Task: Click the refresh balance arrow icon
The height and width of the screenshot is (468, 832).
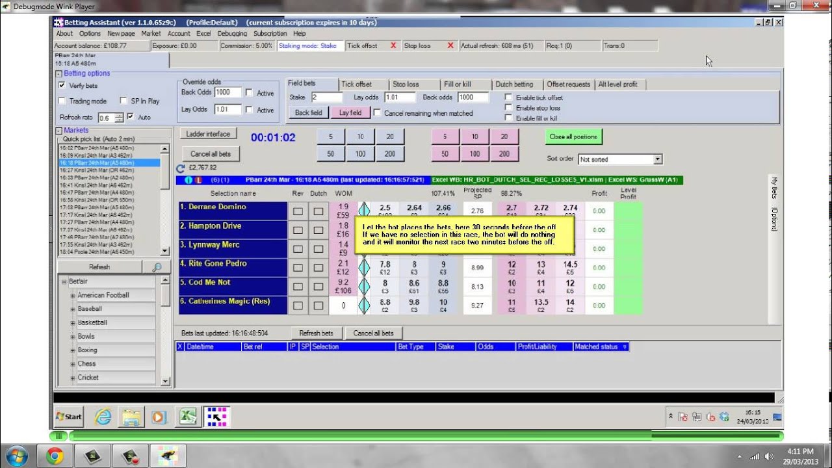Action: (x=181, y=168)
